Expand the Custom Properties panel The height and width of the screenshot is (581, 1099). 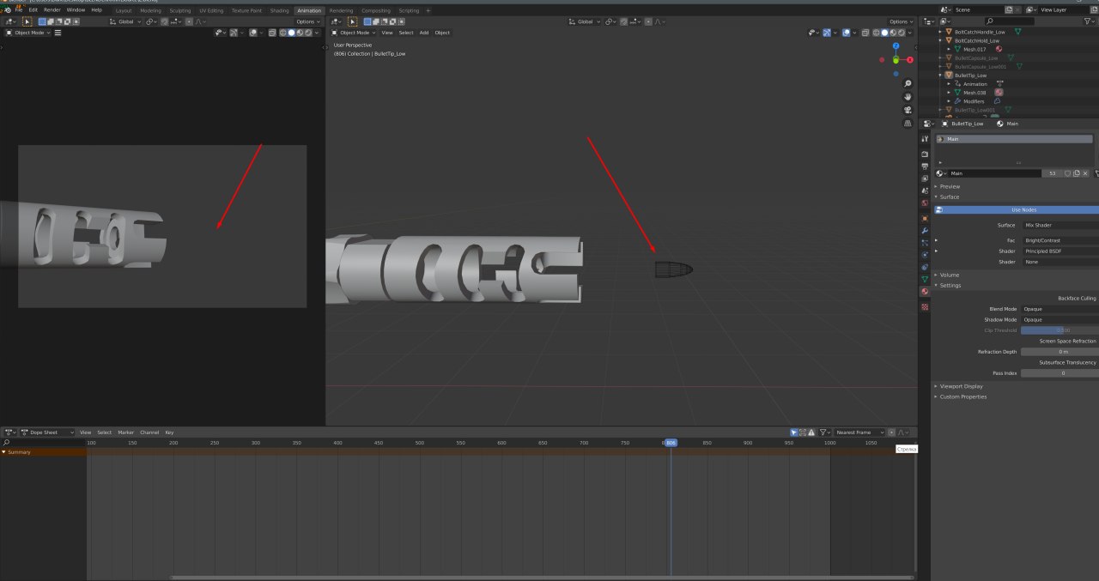(x=962, y=396)
